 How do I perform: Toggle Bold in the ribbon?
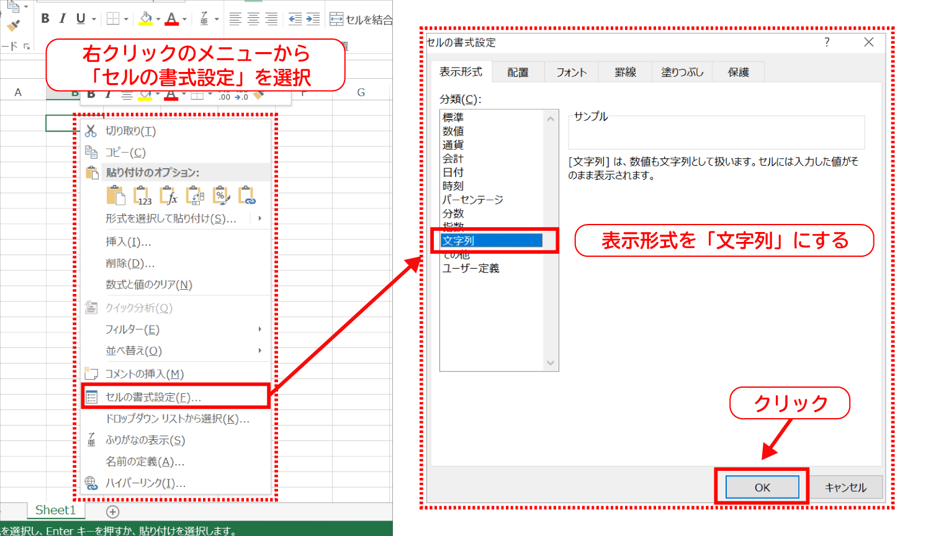(45, 19)
